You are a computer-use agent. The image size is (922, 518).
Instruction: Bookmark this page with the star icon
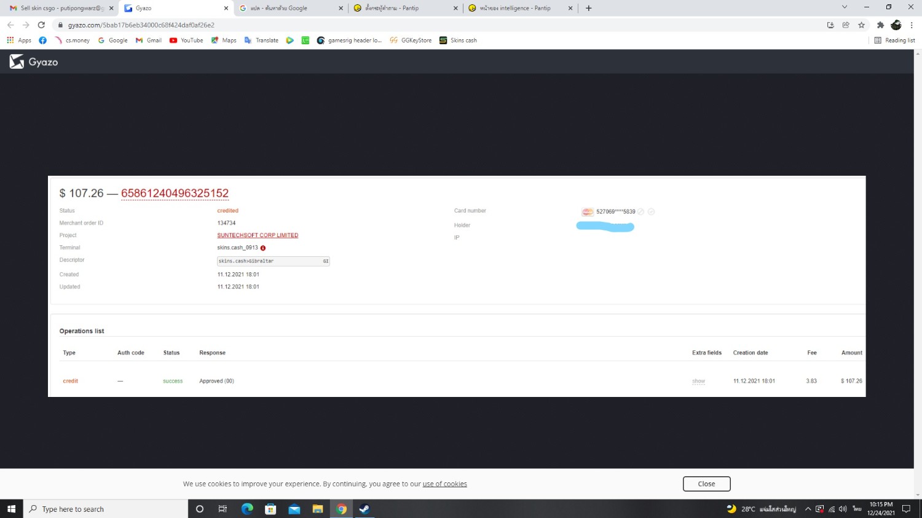pyautogui.click(x=861, y=25)
